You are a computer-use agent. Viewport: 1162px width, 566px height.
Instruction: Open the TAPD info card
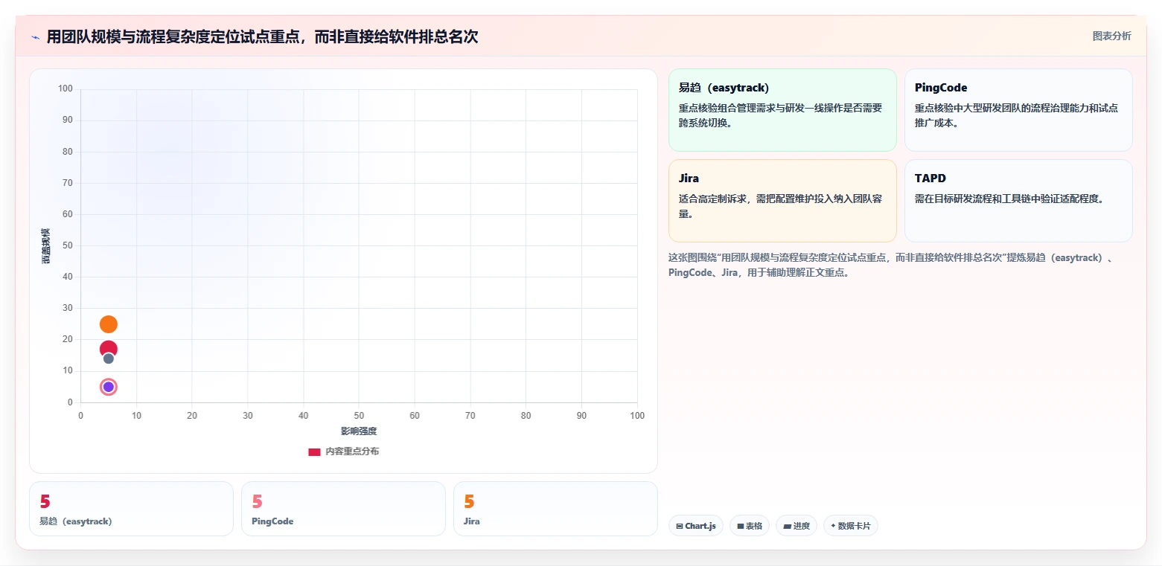coord(1018,201)
